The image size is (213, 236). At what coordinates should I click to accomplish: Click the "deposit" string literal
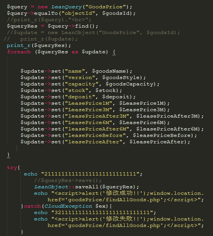click(80, 97)
